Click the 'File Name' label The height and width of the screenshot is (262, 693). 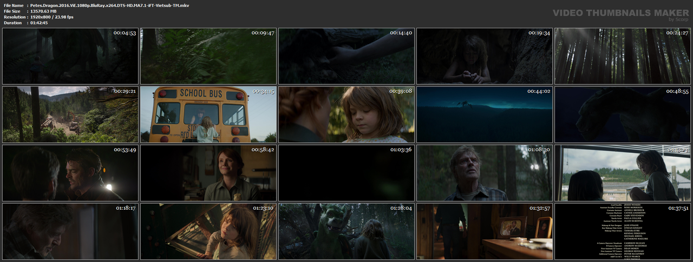(x=14, y=5)
